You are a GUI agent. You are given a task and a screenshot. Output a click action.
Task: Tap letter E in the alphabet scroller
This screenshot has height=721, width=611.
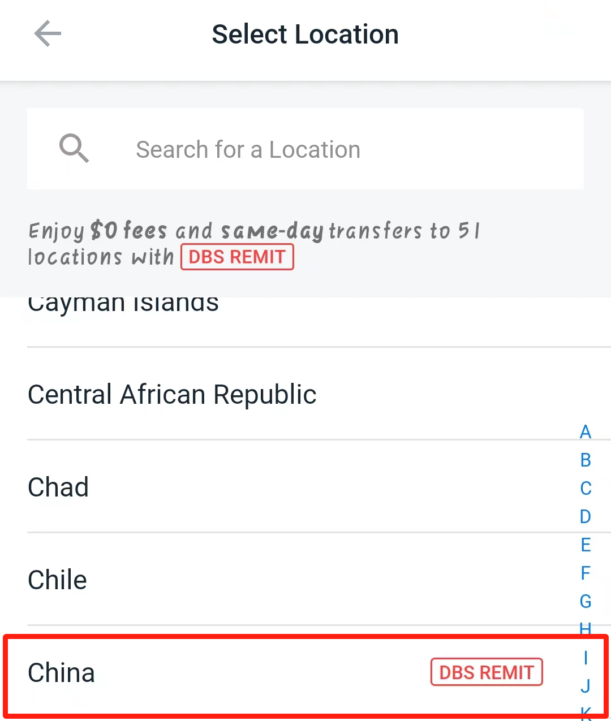coord(586,545)
